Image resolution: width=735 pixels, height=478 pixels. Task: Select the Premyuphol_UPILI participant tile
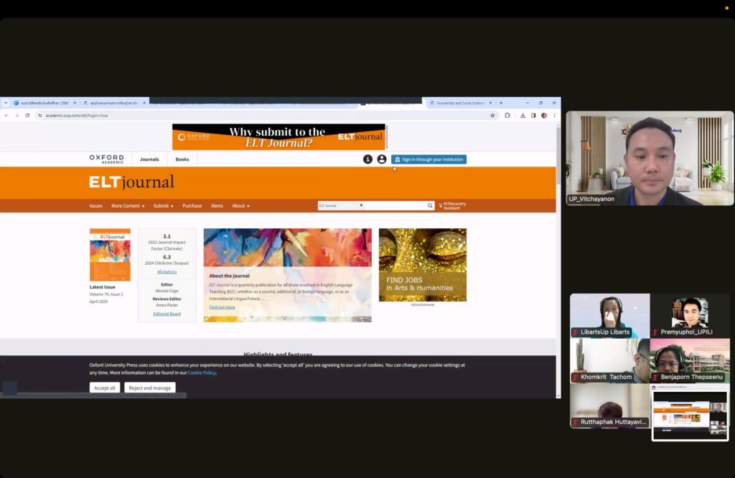[690, 316]
